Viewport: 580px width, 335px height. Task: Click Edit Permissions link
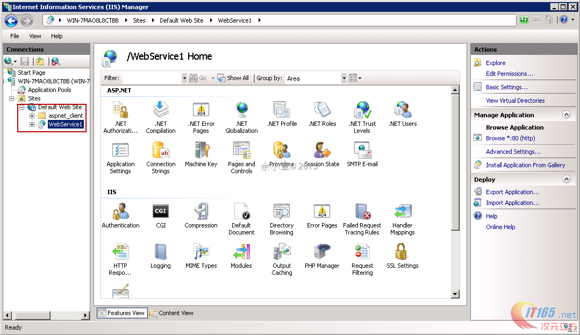tap(510, 74)
